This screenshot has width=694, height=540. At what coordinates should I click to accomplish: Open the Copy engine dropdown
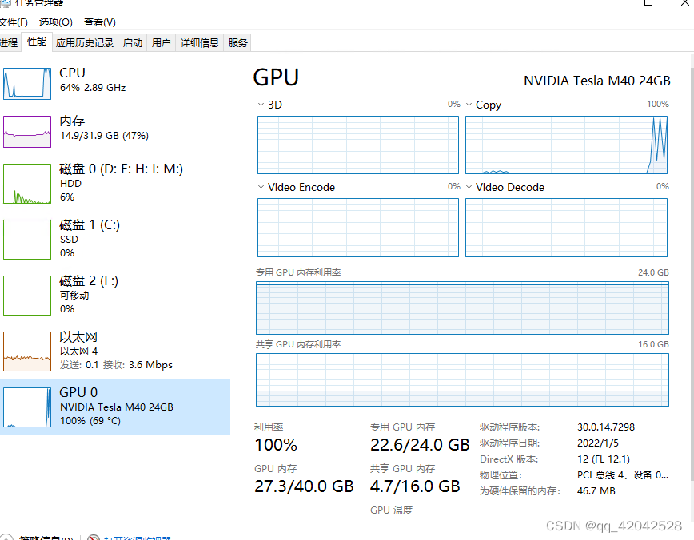[469, 105]
